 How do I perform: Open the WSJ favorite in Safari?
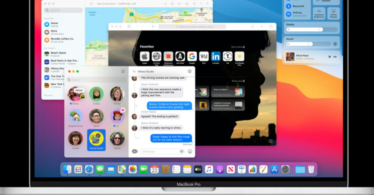[204, 56]
